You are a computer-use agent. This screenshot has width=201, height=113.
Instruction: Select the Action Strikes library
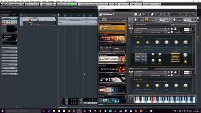click(112, 79)
